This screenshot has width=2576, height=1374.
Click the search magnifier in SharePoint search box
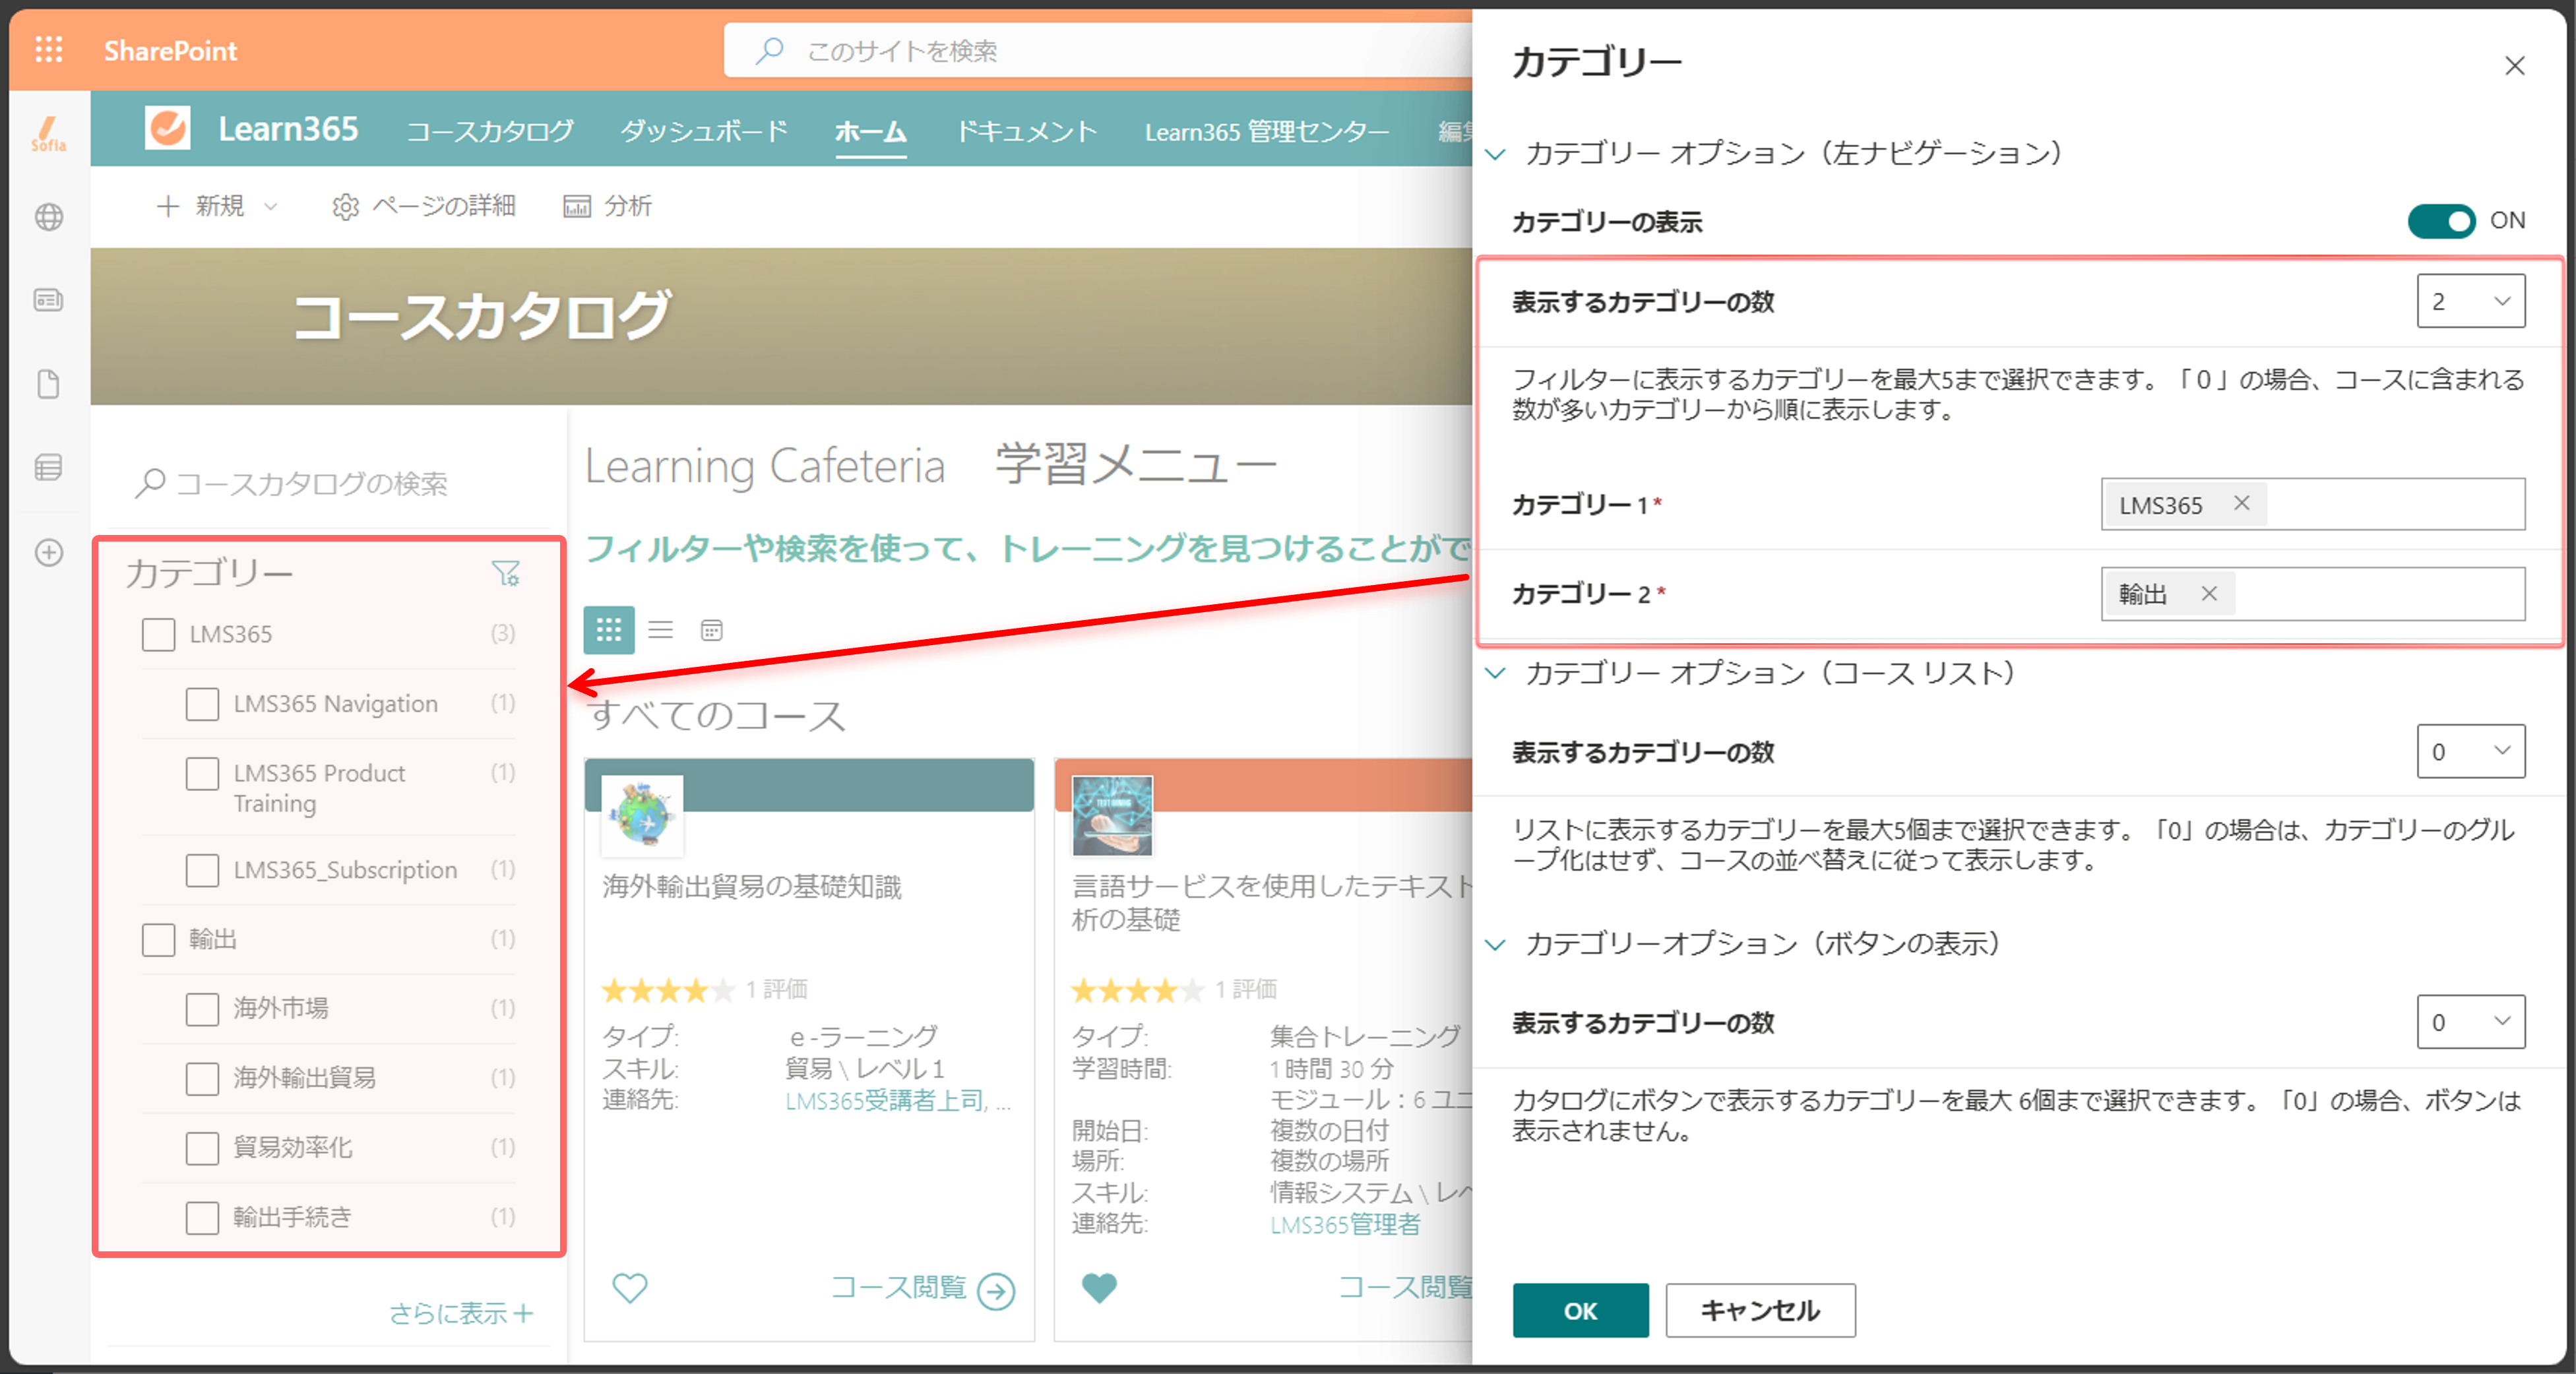pyautogui.click(x=768, y=50)
